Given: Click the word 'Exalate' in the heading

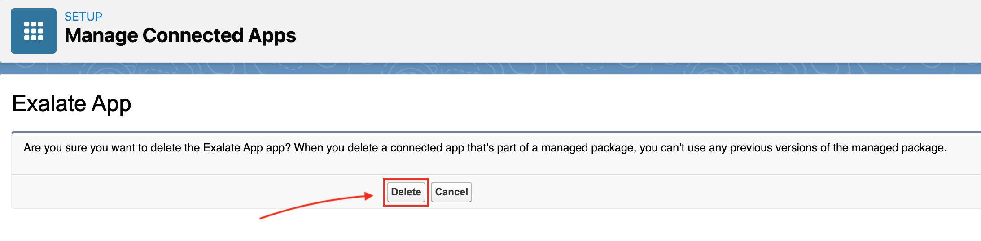Looking at the screenshot, I should (49, 103).
